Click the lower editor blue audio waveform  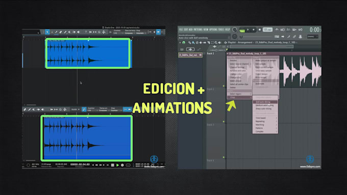pyautogui.click(x=87, y=138)
